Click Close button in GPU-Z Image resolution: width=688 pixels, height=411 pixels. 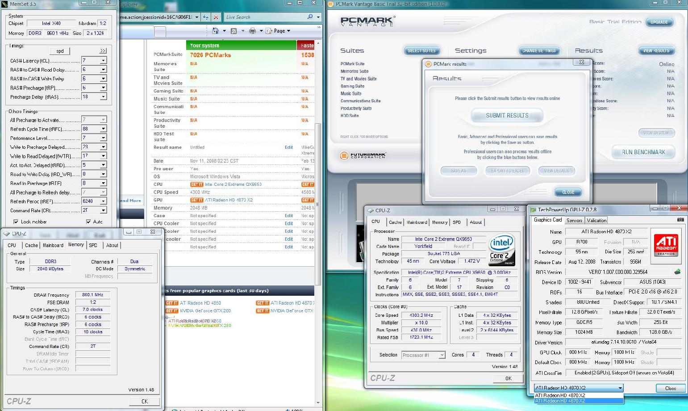pos(670,388)
